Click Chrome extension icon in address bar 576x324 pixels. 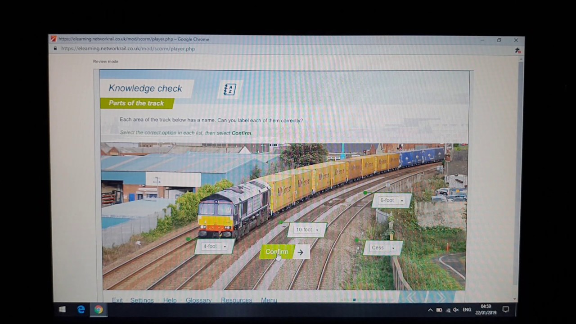[517, 50]
